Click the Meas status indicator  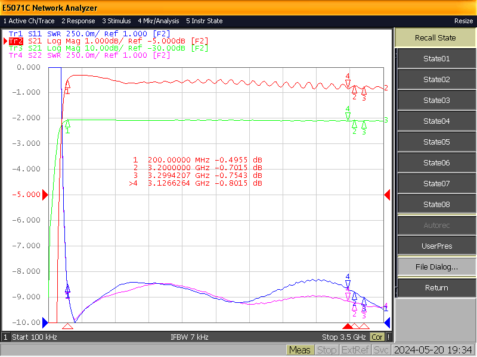(300, 350)
